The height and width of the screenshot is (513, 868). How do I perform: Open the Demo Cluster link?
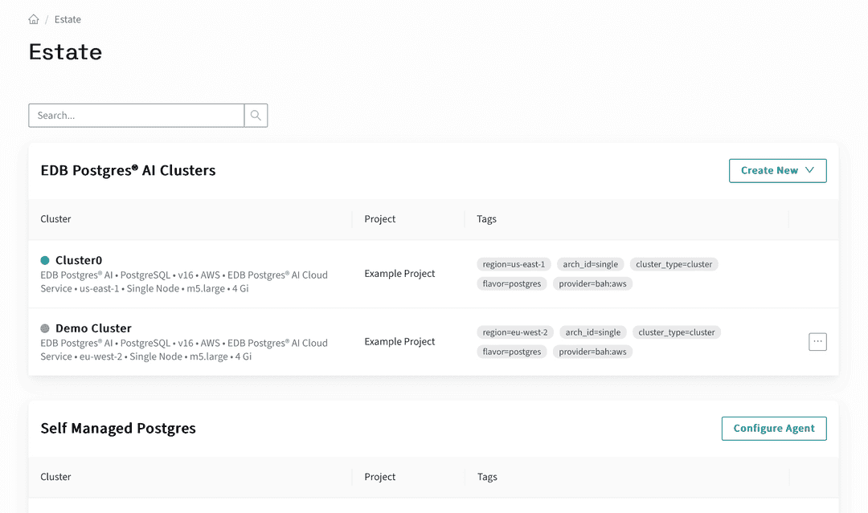(x=93, y=328)
